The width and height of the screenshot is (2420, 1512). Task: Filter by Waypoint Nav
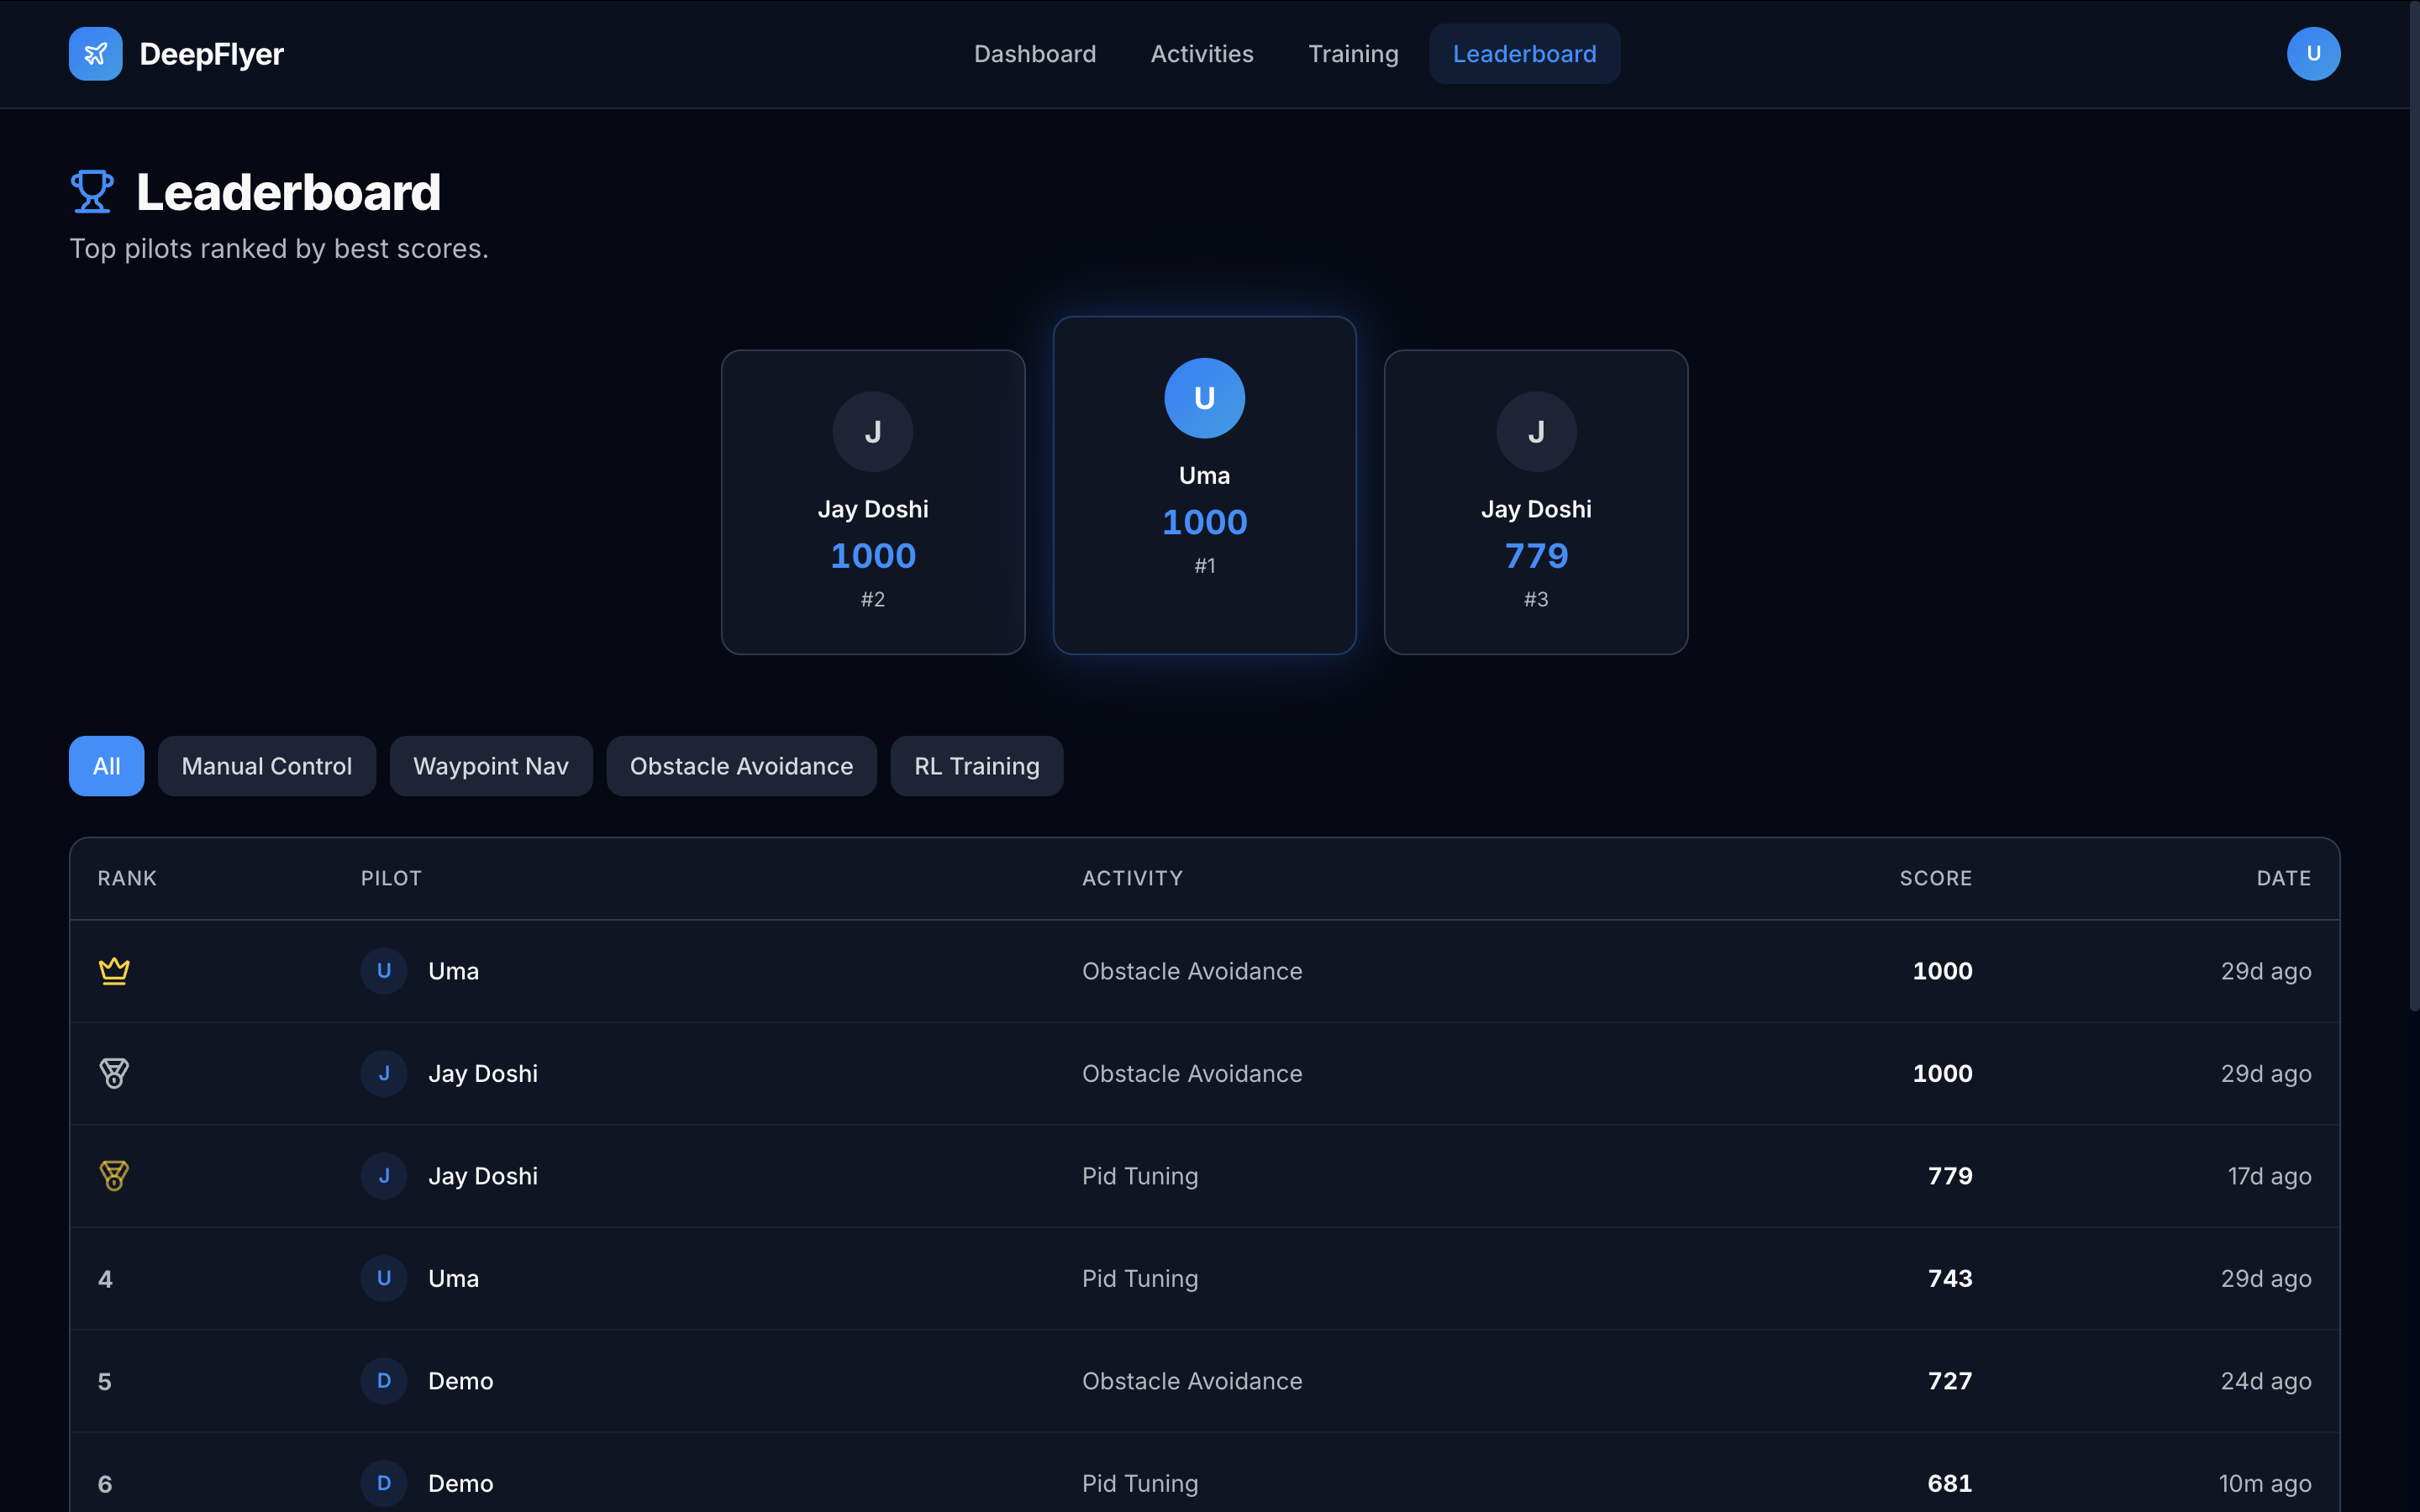[x=491, y=766]
